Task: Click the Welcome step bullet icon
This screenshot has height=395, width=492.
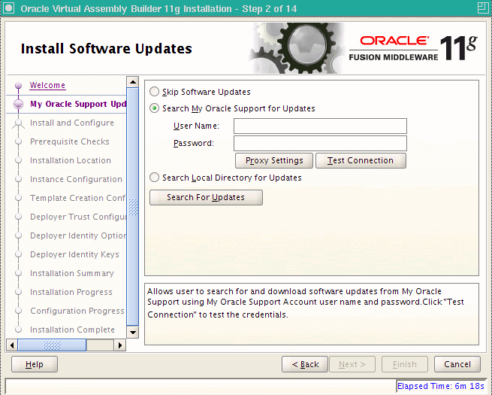Action: pos(19,85)
